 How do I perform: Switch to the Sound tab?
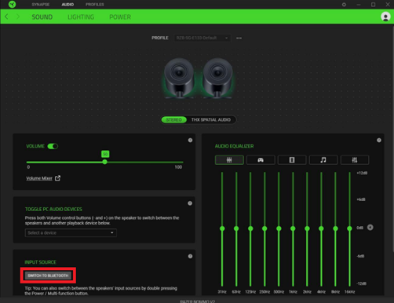click(x=42, y=17)
